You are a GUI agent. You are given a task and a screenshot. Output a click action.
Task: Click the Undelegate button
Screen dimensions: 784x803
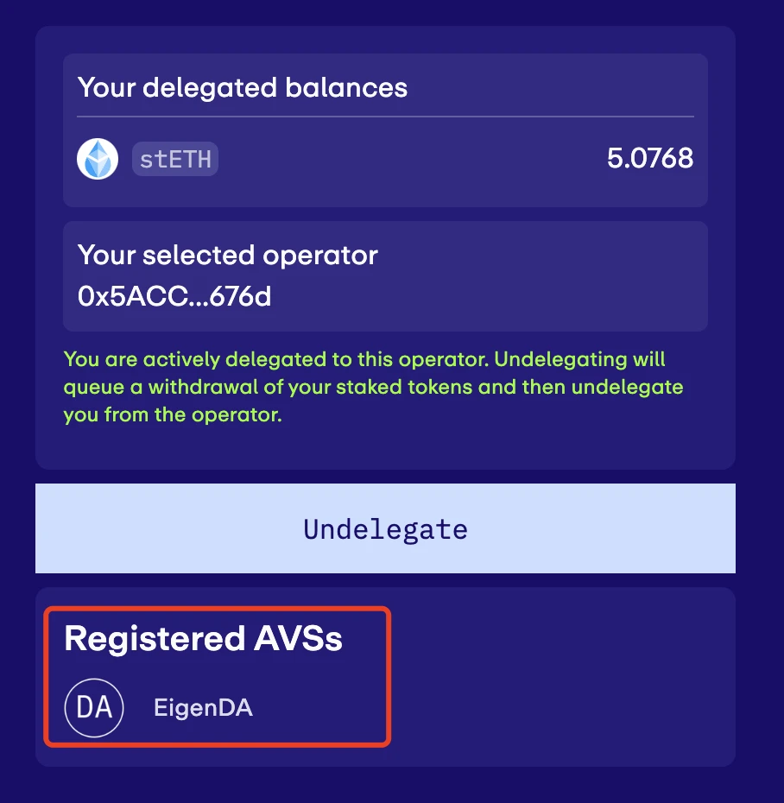click(x=385, y=528)
